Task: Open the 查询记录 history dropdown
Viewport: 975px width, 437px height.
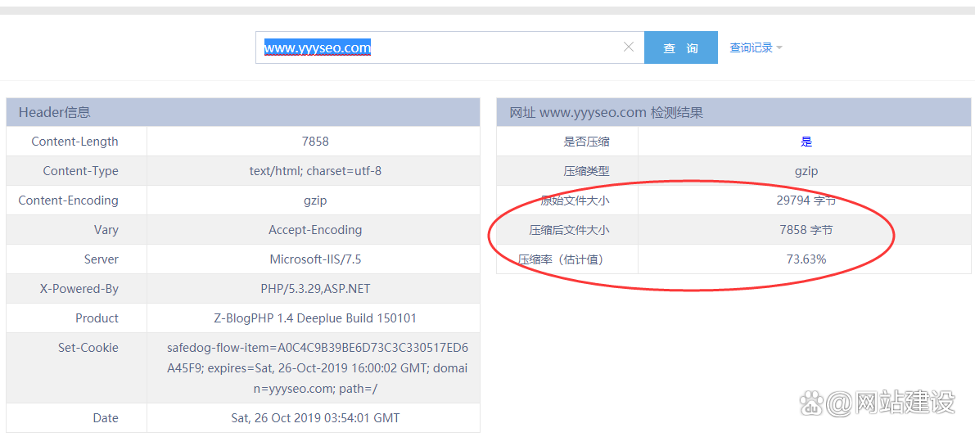Action: [x=756, y=47]
